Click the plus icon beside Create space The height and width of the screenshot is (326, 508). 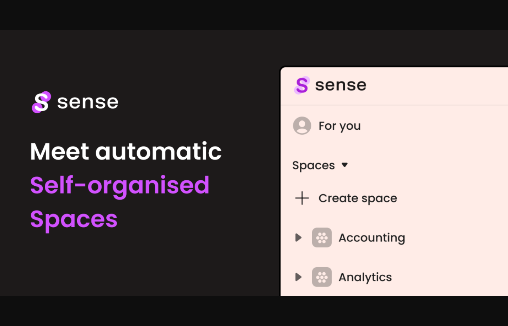coord(302,198)
